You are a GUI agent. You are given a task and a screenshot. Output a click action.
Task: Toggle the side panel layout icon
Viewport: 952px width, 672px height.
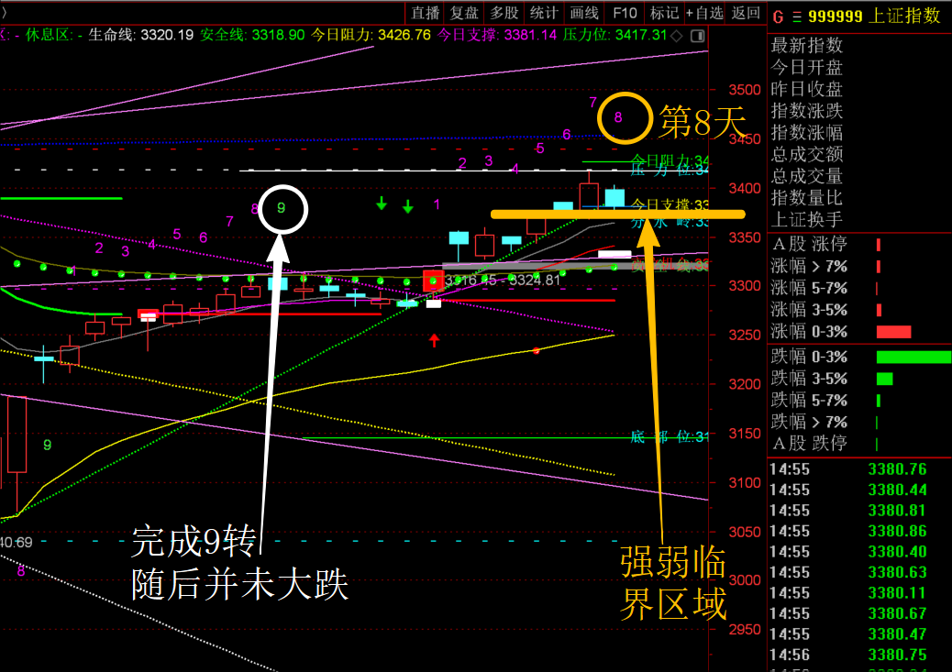point(698,36)
